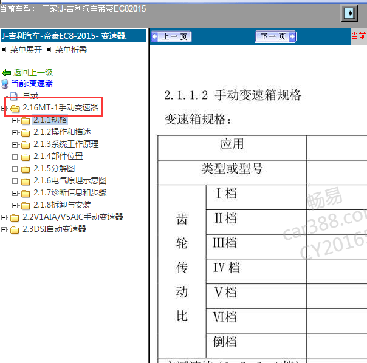
Task: Select the 2.1.6电气原理示意图 item
Action: click(70, 180)
